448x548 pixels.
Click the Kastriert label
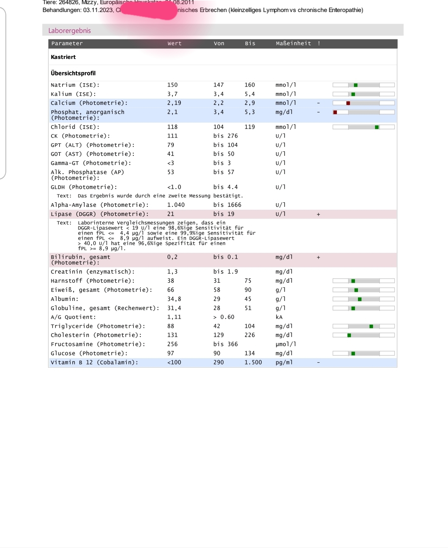coord(63,57)
